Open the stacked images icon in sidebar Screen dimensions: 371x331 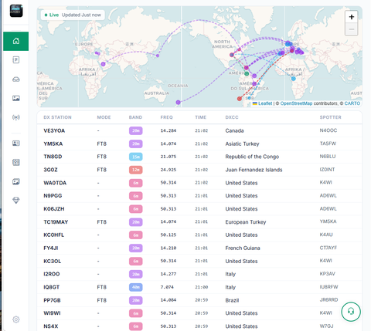(x=16, y=181)
